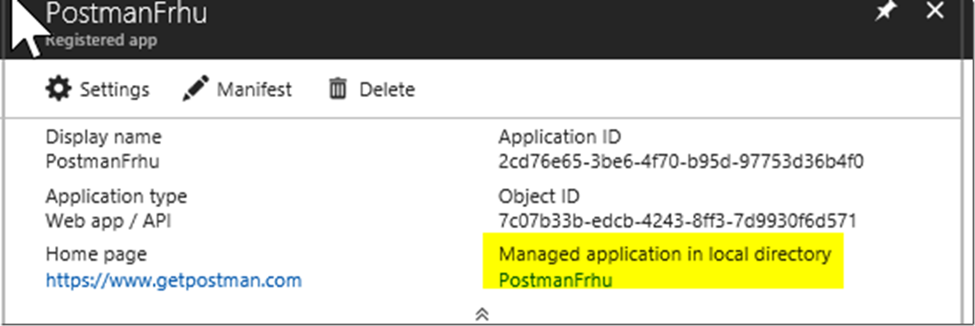Image resolution: width=975 pixels, height=326 pixels.
Task: Open the getpostman.com home page link
Action: 174,280
